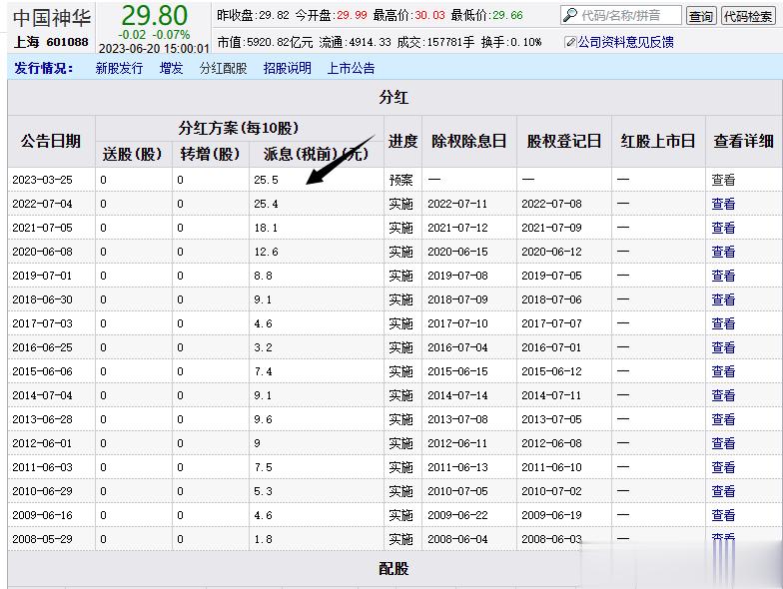Click 查看 for the 2018-06-30 row
Viewport: 783px width, 589px height.
723,299
